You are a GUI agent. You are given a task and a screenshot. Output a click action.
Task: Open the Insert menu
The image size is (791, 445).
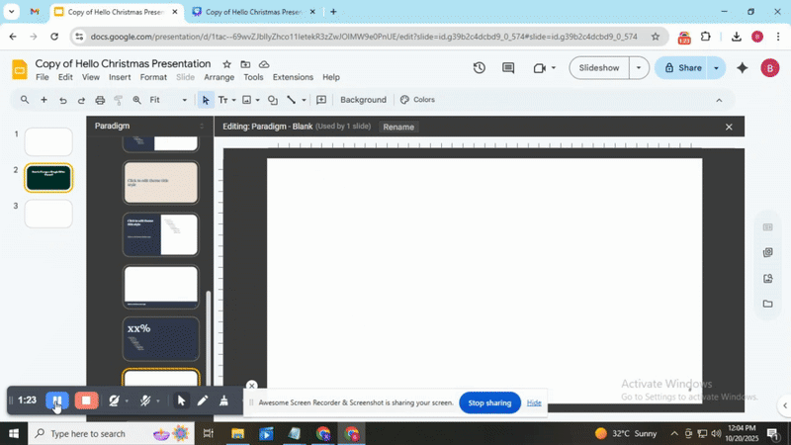point(120,77)
